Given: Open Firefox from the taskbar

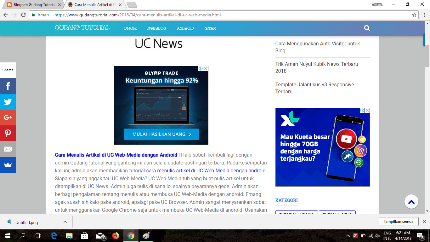Looking at the screenshot, I should click(x=116, y=235).
